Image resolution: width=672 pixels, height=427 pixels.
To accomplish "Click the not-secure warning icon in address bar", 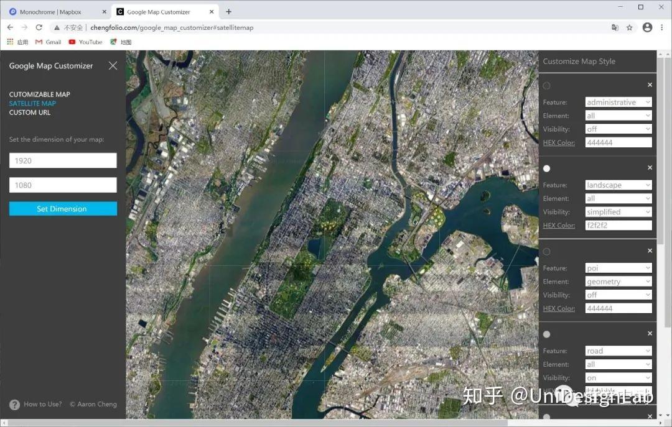I will [x=57, y=27].
